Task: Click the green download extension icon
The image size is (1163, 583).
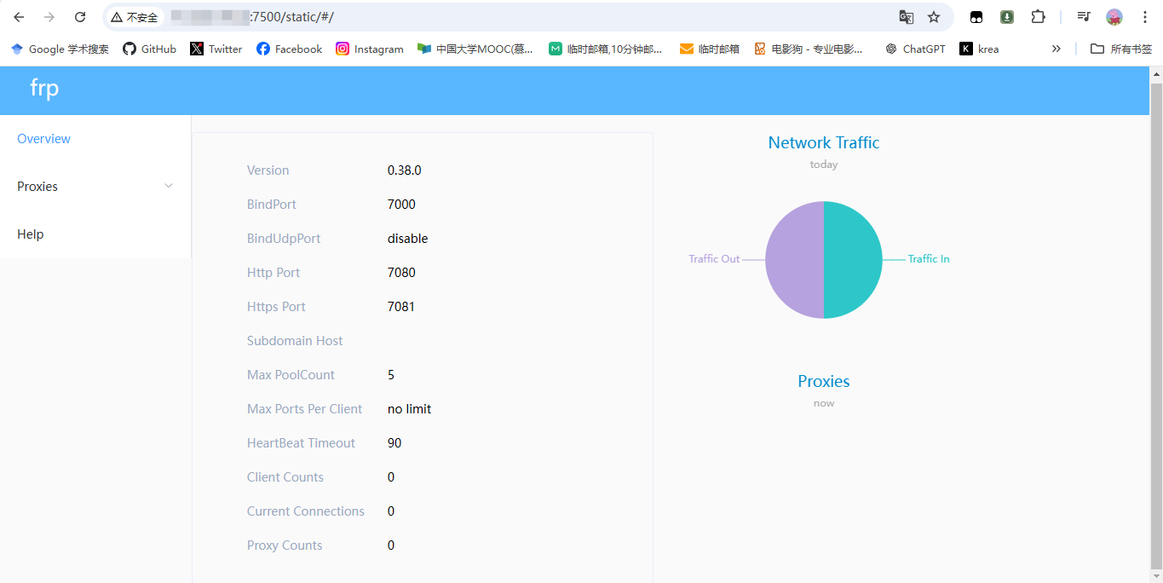Action: coord(1006,17)
